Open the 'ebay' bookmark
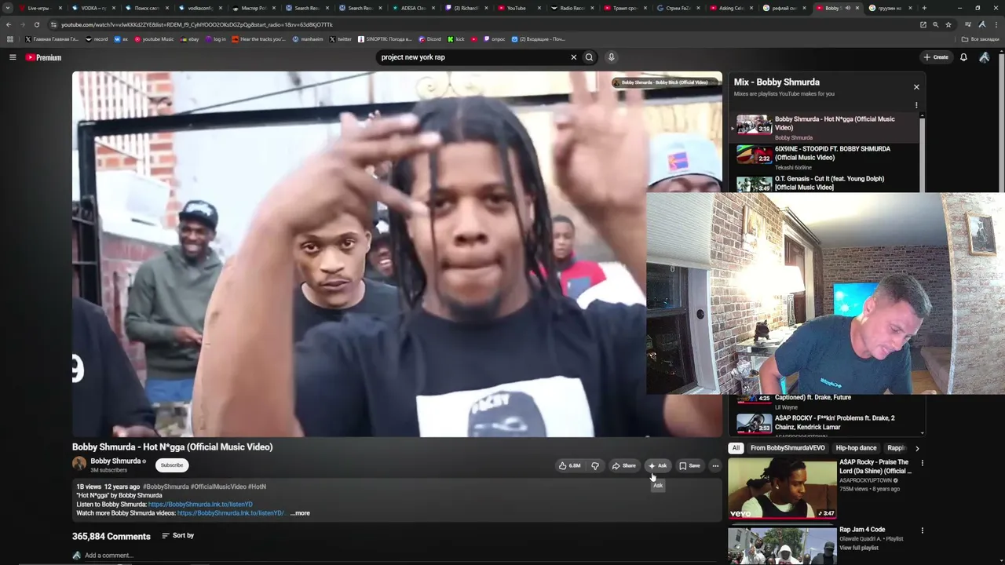 coord(189,39)
